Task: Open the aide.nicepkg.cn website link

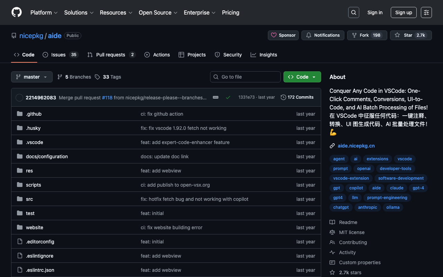Action: [356, 146]
